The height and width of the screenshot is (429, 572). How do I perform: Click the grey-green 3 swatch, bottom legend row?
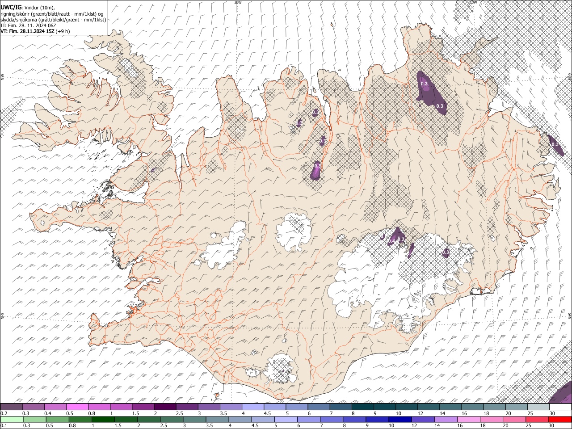194,420
